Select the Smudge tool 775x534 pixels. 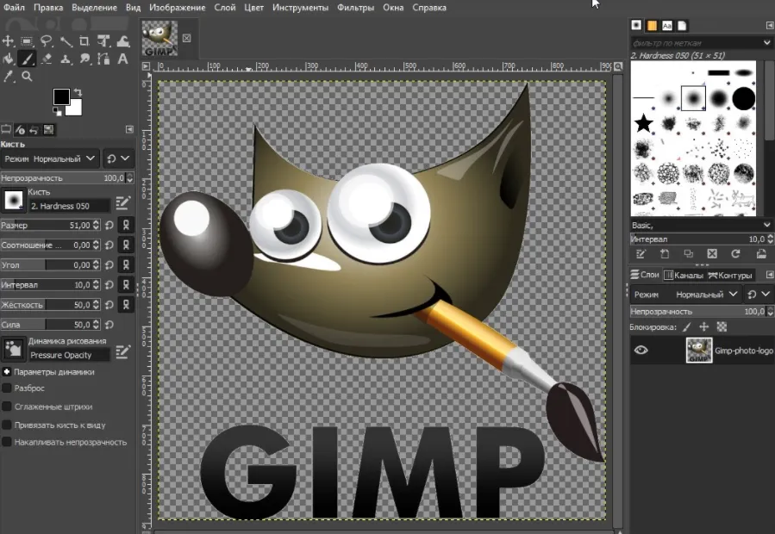[x=85, y=59]
